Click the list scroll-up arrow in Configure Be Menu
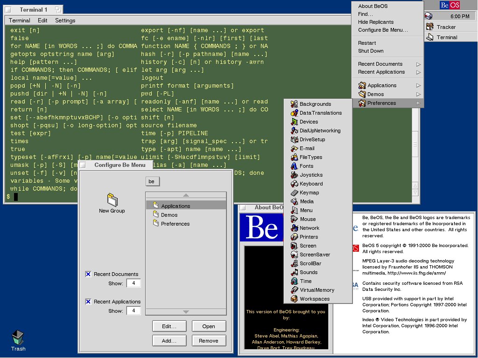The image size is (478, 358). pyautogui.click(x=186, y=195)
